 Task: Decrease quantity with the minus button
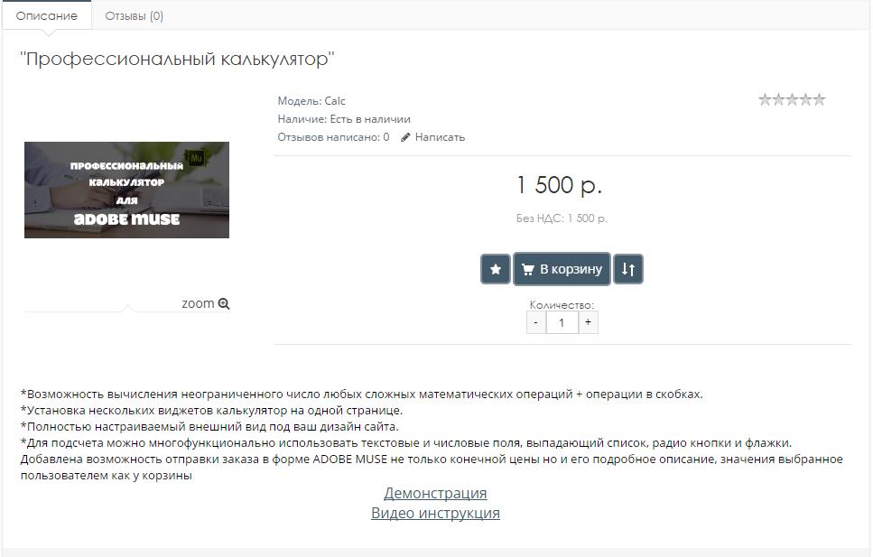[535, 322]
